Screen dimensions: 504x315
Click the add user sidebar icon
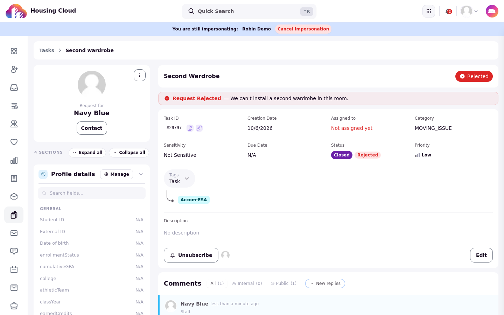click(x=14, y=69)
